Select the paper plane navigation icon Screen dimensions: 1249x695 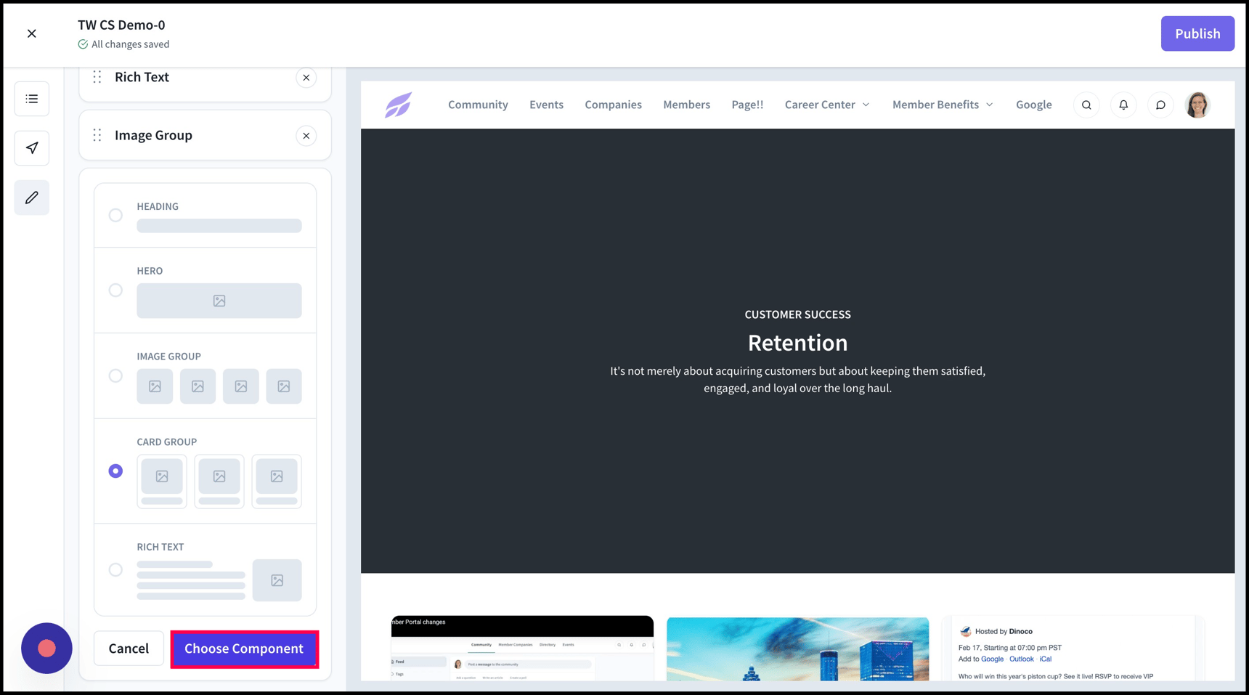(32, 148)
